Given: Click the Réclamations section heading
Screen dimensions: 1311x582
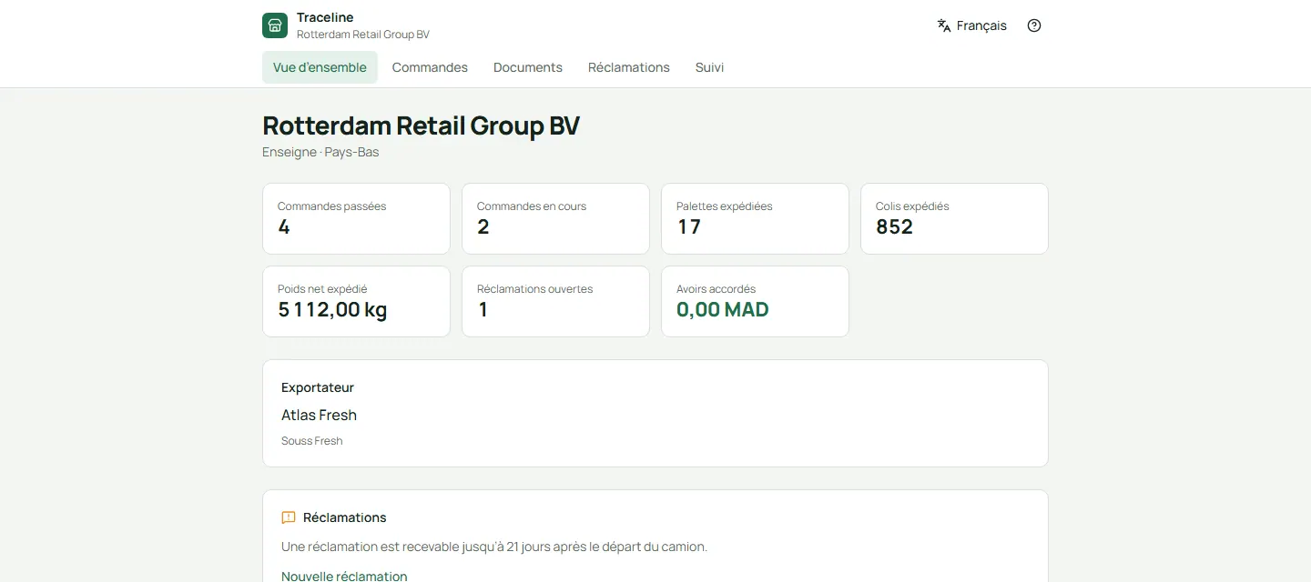Looking at the screenshot, I should pos(345,517).
